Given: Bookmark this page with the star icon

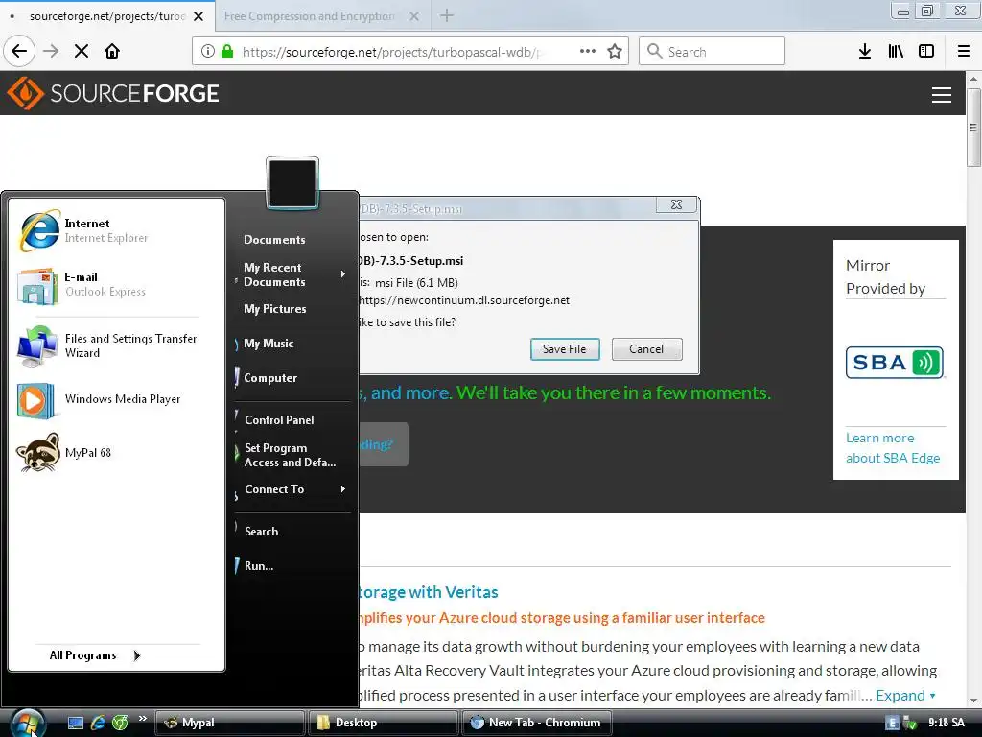Looking at the screenshot, I should click(615, 52).
